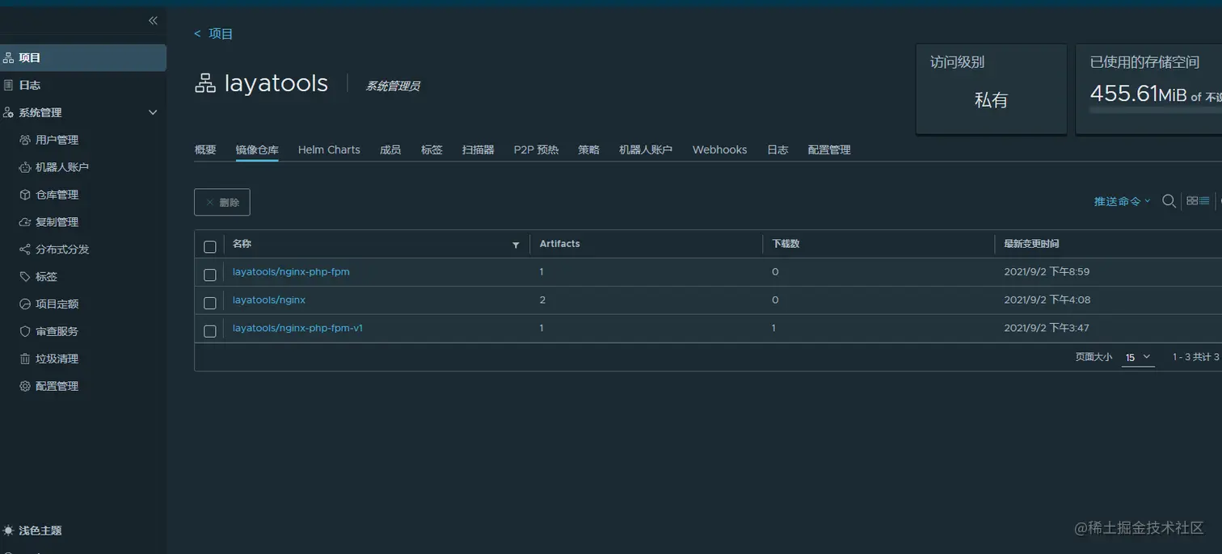Collapse the sidebar with double chevron icon
The image size is (1222, 554).
pyautogui.click(x=153, y=20)
